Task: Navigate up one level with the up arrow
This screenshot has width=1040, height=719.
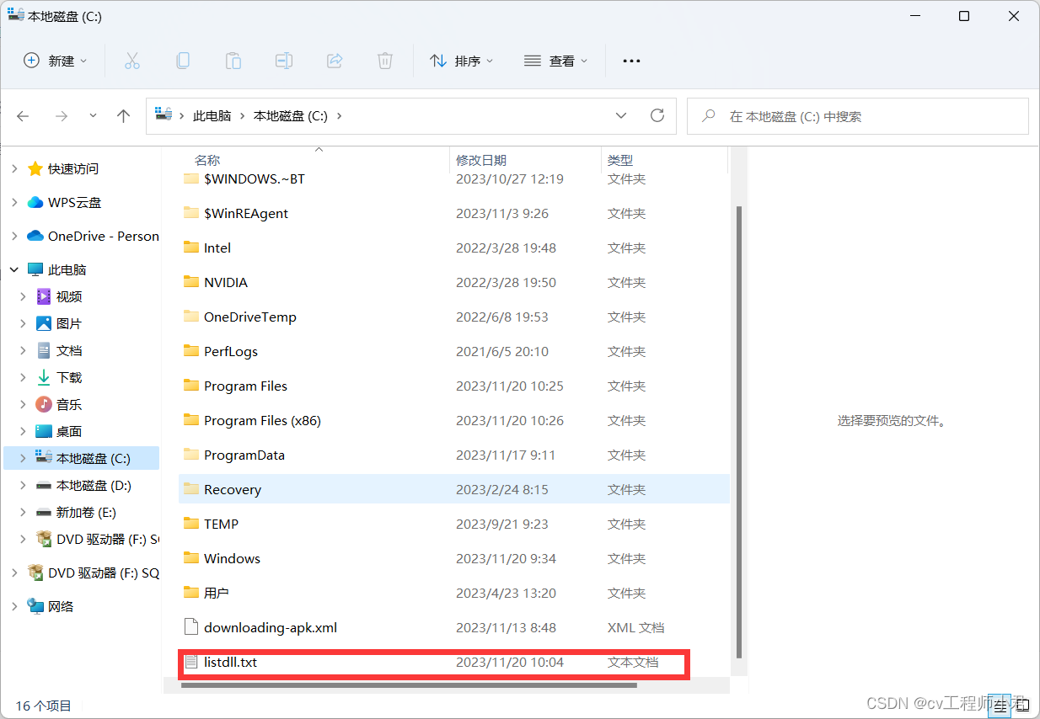Action: pyautogui.click(x=123, y=115)
